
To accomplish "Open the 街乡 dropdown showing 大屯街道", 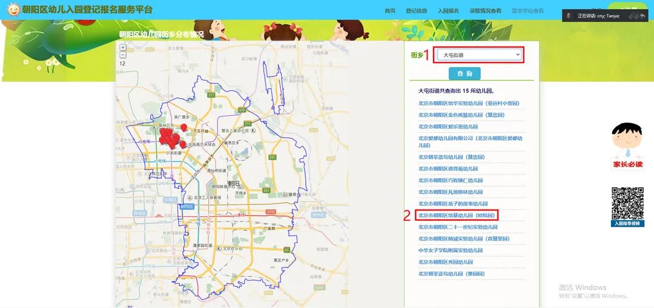I will tap(479, 55).
